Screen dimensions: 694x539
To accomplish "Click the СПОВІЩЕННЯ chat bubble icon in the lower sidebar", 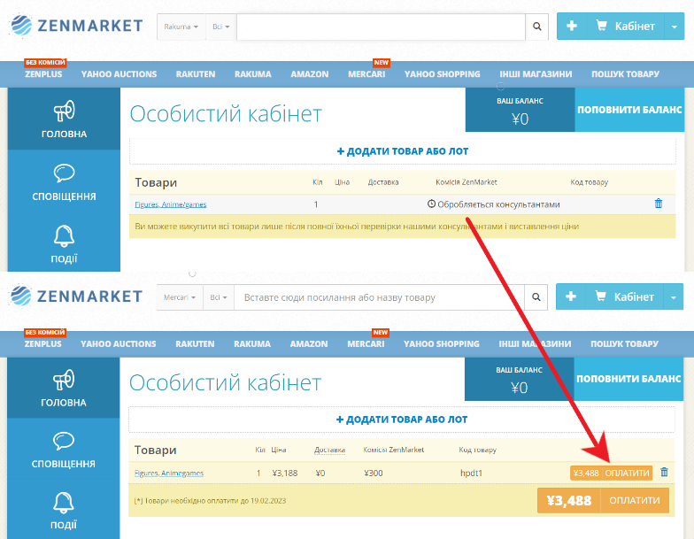I will pyautogui.click(x=64, y=441).
